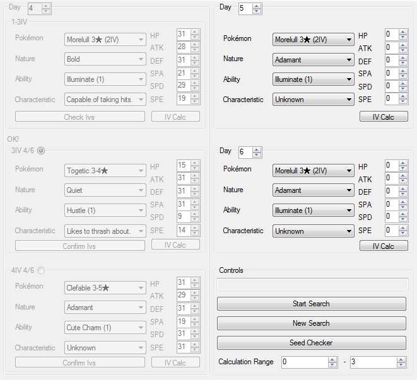Image resolution: width=417 pixels, height=380 pixels.
Task: Click the Day 6 DEF input field
Action: coord(391,192)
